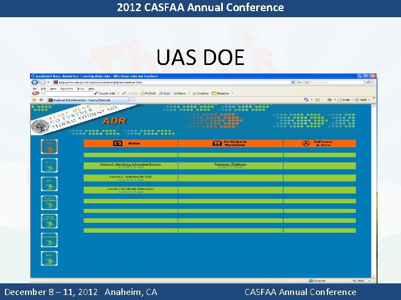Open the Tools menu in menu bar
401x300 pixels.
pyautogui.click(x=81, y=89)
